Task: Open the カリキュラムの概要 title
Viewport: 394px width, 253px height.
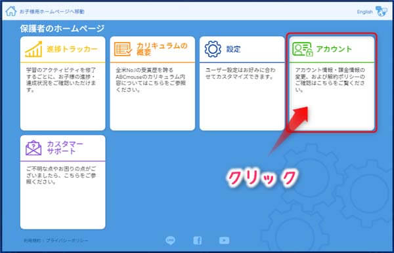Action: (x=162, y=49)
